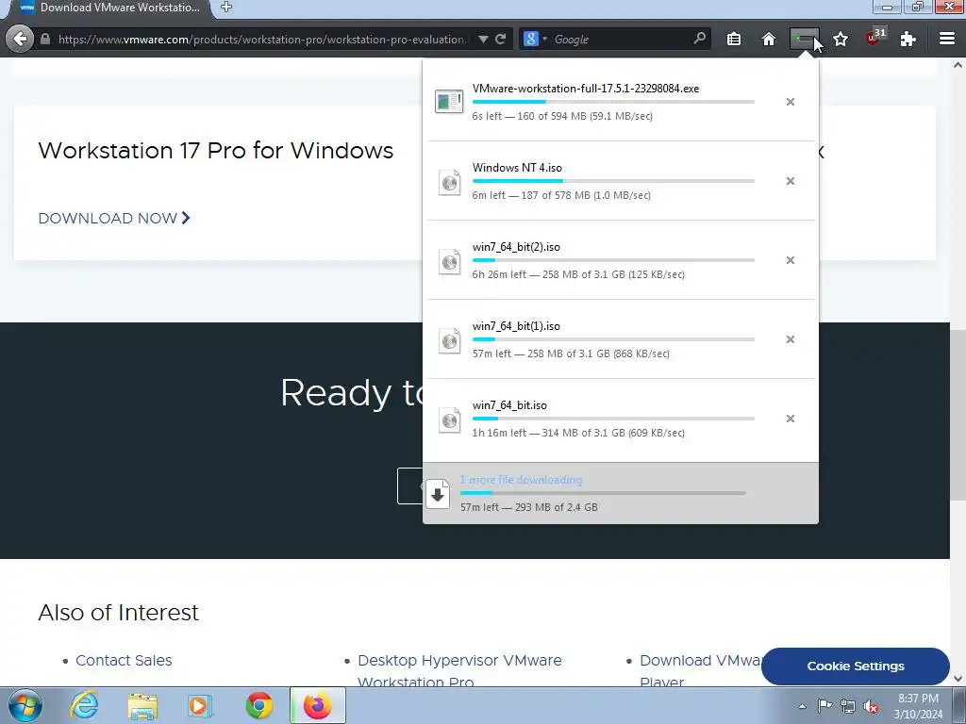This screenshot has height=724, width=966.
Task: Open a new tab with the plus button
Action: [x=226, y=8]
